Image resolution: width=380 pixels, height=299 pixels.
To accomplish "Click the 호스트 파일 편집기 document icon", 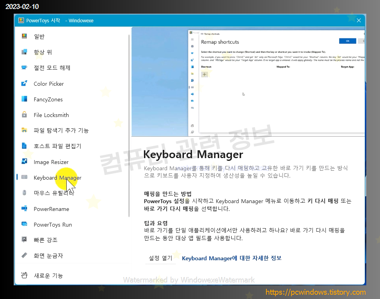I will click(x=24, y=146).
